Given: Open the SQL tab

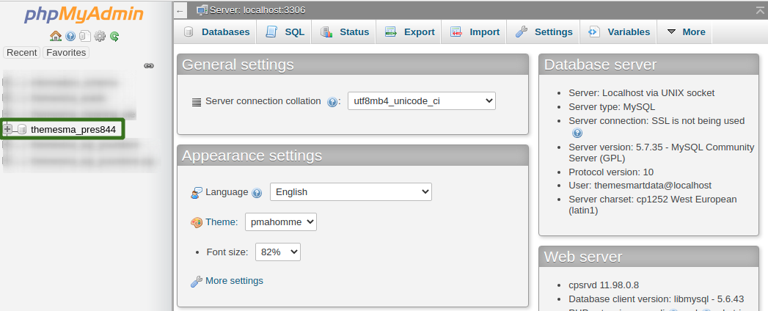Looking at the screenshot, I should point(285,32).
